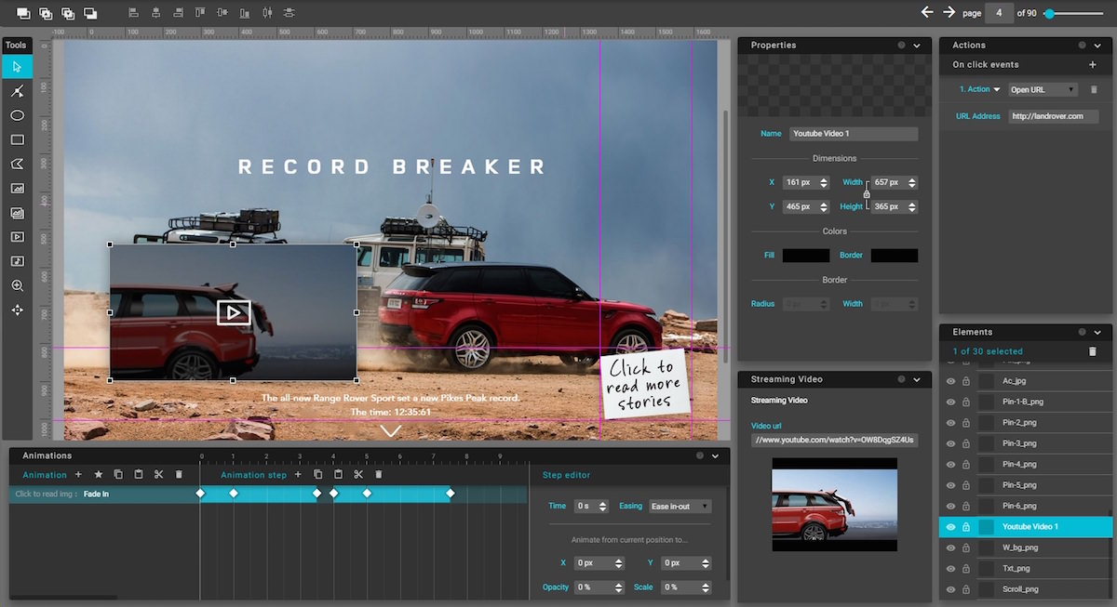Click the Width stepper arrows

912,183
